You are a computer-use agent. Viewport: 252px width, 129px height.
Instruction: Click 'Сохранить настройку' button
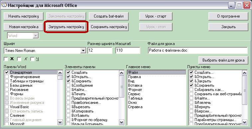click(109, 27)
